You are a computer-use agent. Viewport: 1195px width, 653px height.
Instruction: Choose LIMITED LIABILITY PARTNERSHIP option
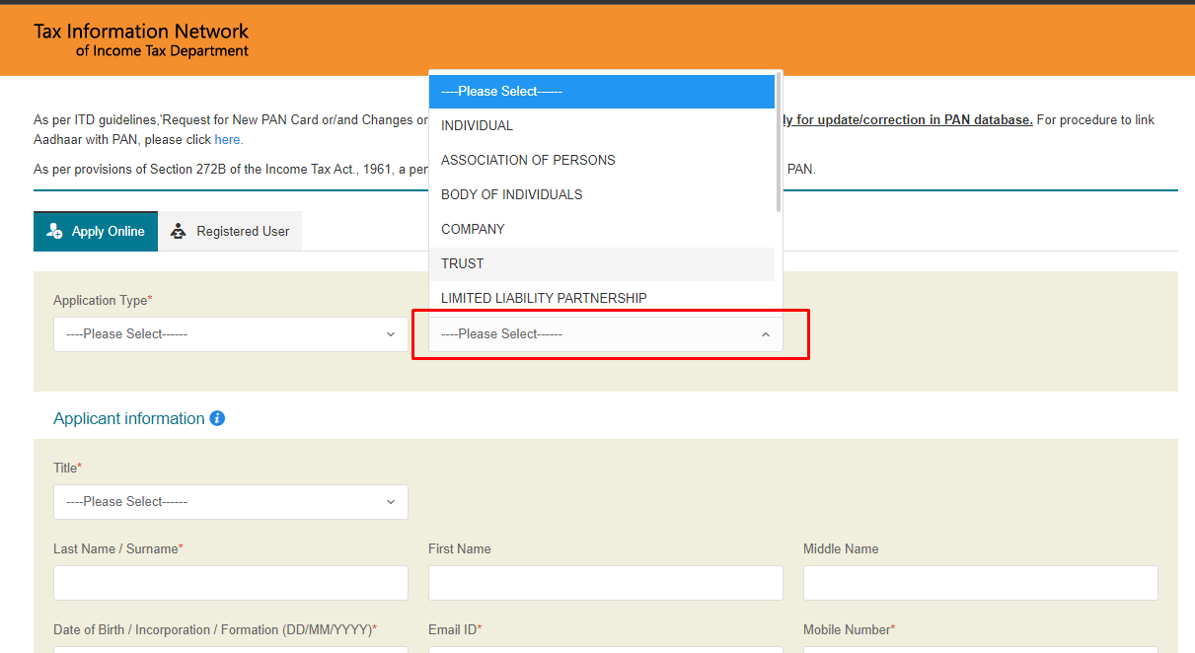(x=544, y=298)
